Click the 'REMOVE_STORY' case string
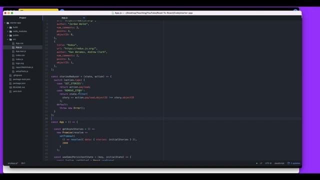Image resolution: width=320 pixels, height=180 pixels. [x=73, y=90]
